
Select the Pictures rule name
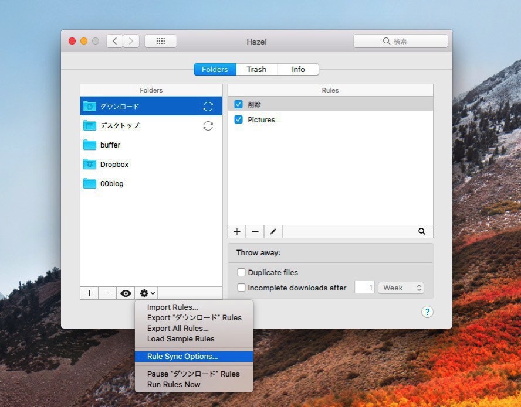[261, 119]
